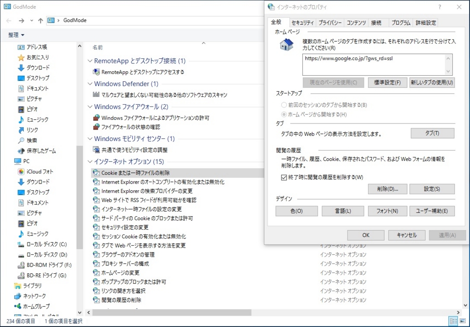Click the GodMode address bar
Screen dimensions: 470x327
[155, 21]
